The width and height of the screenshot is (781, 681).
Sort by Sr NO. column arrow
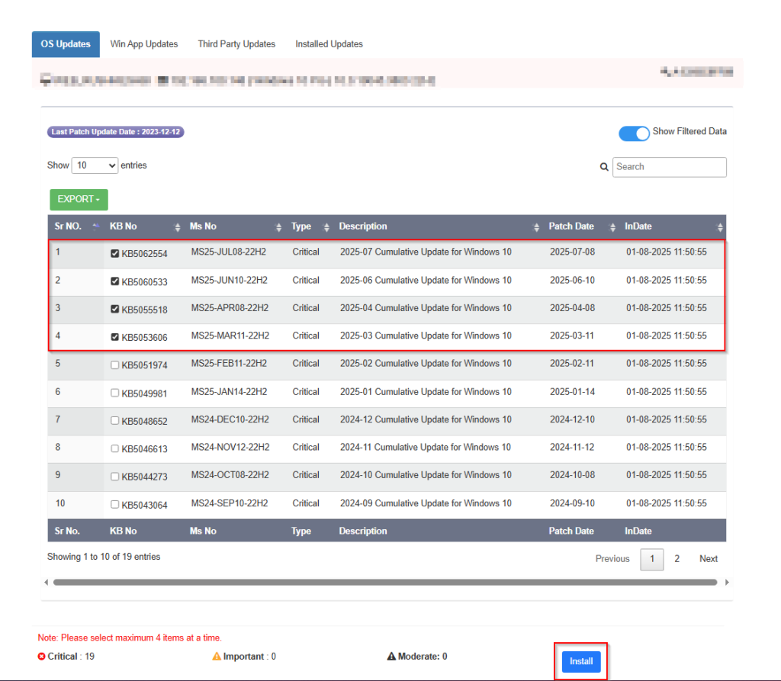95,226
